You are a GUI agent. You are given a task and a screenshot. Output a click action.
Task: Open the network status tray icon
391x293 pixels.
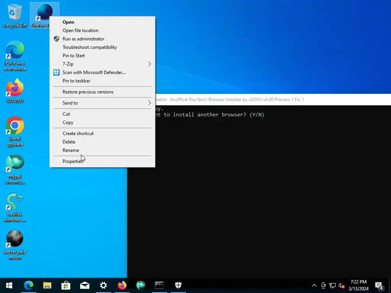(333, 285)
